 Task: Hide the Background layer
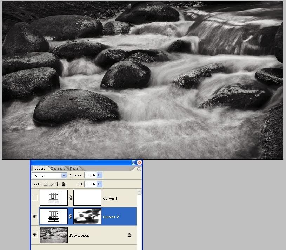point(35,235)
